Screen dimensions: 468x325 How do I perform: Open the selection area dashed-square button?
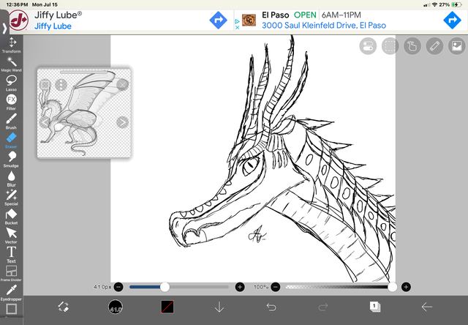pyautogui.click(x=390, y=46)
